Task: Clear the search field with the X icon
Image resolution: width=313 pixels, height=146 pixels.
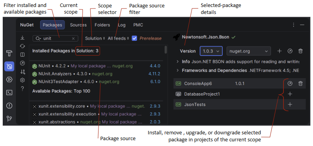Action: (x=73, y=38)
